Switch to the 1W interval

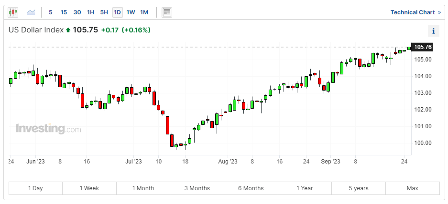[131, 12]
